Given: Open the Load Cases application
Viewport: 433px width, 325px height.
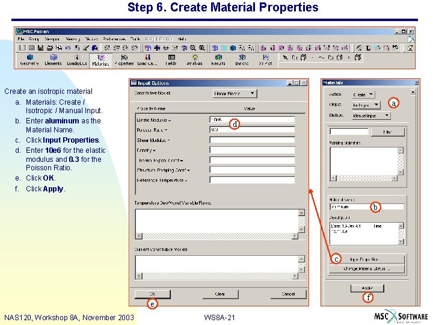Looking at the screenshot, I should pos(147,60).
